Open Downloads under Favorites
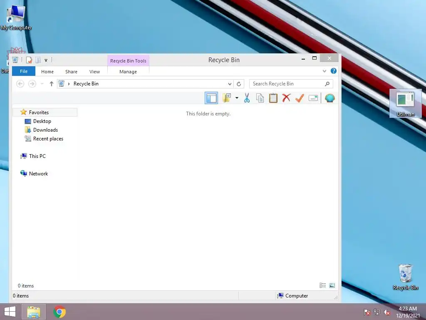The image size is (426, 320). point(45,130)
